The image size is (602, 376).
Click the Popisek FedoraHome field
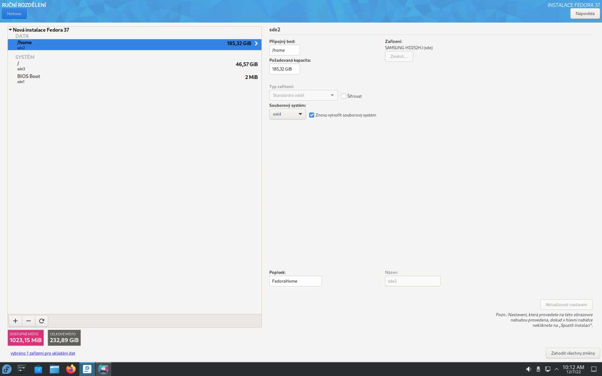pyautogui.click(x=295, y=281)
